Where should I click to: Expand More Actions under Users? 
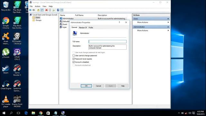(x=151, y=22)
